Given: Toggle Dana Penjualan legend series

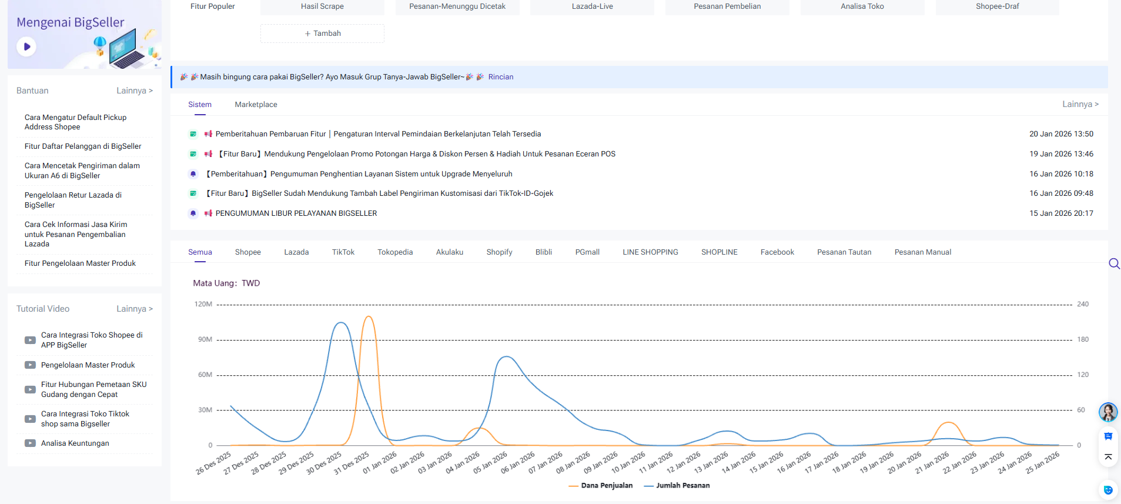Looking at the screenshot, I should 601,486.
